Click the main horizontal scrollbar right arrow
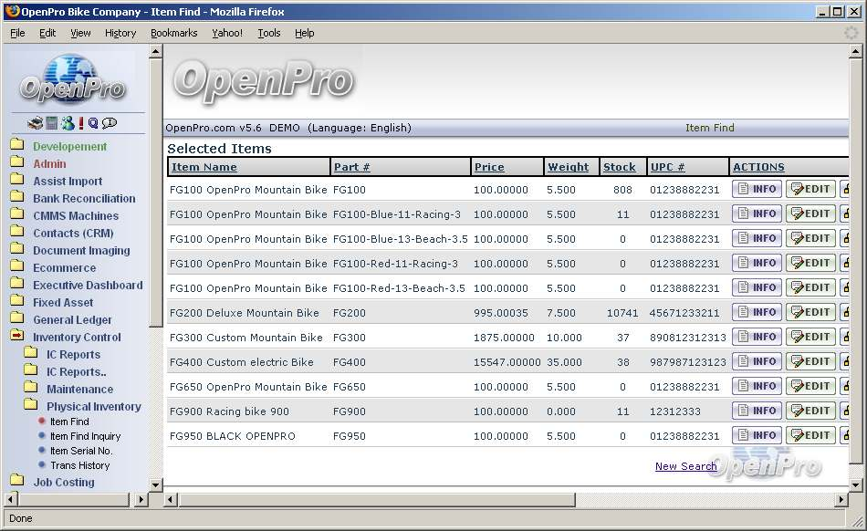 (839, 500)
